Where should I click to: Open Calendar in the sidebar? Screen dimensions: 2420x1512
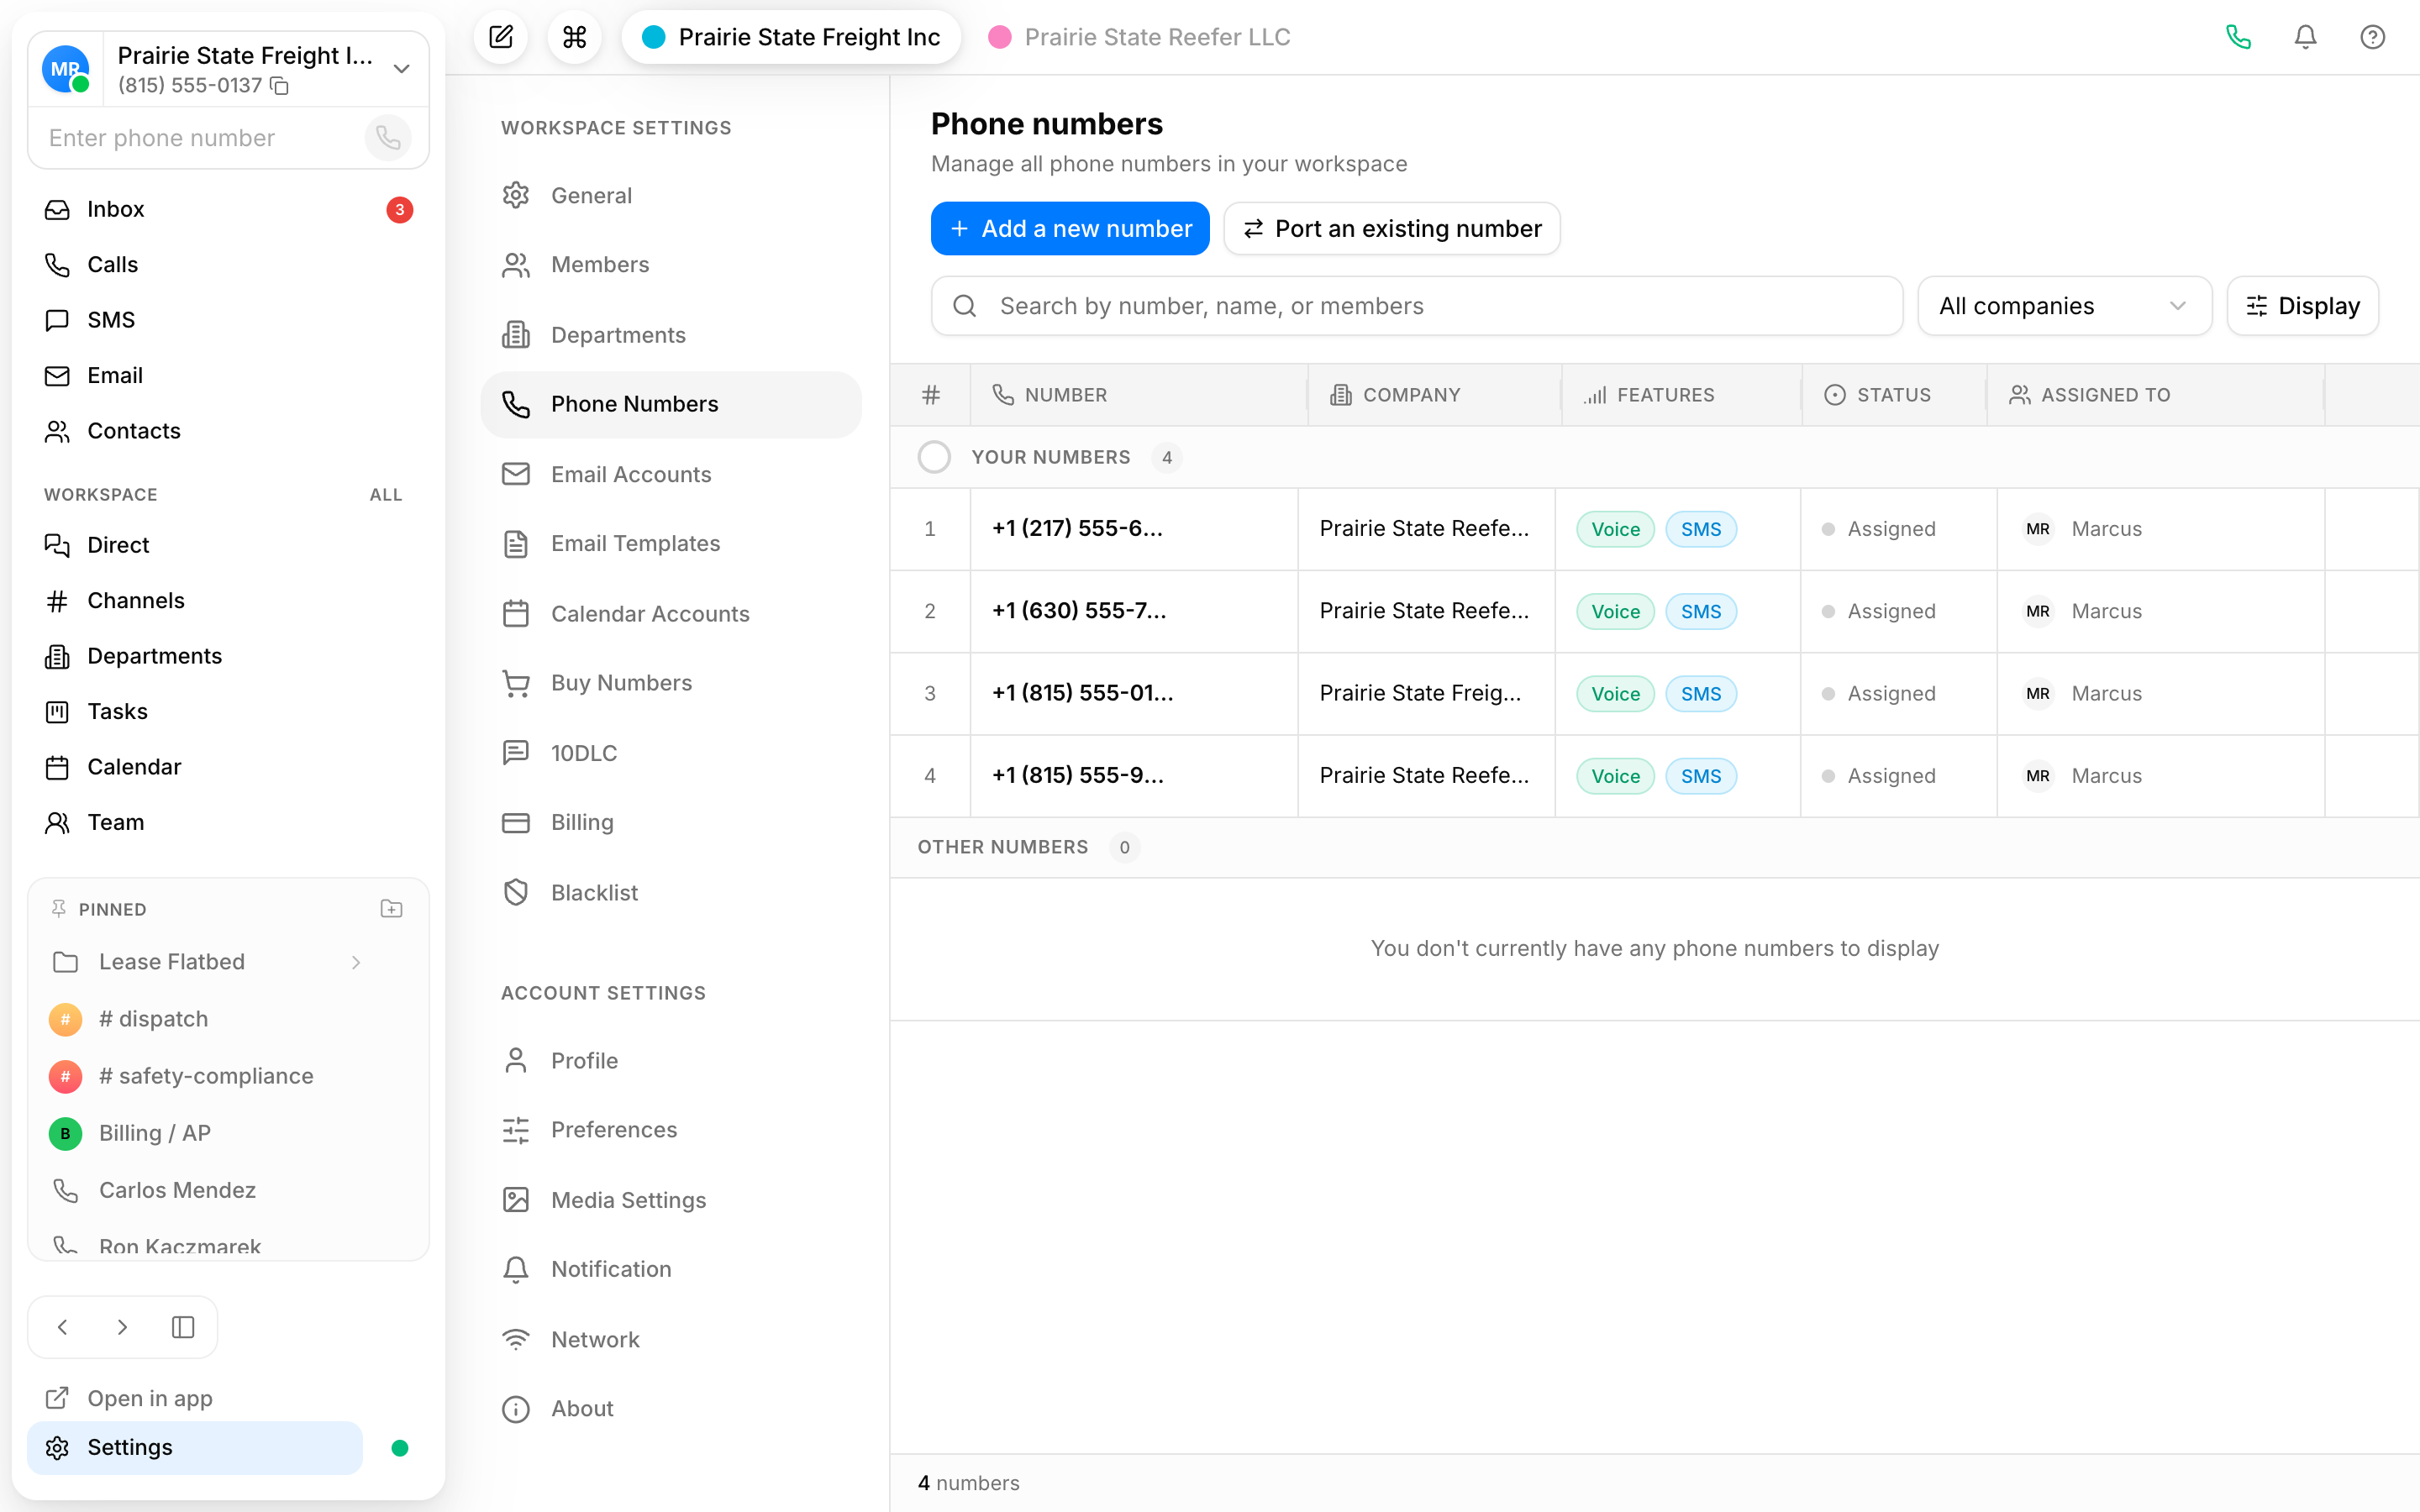pos(228,767)
